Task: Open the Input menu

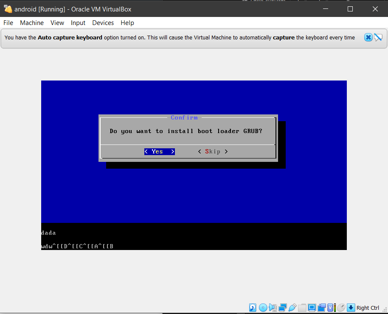Action: pos(78,23)
